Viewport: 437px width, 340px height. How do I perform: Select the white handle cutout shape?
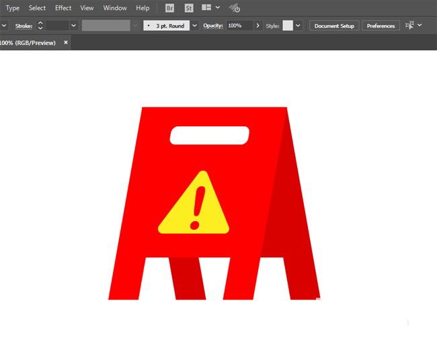pyautogui.click(x=210, y=135)
